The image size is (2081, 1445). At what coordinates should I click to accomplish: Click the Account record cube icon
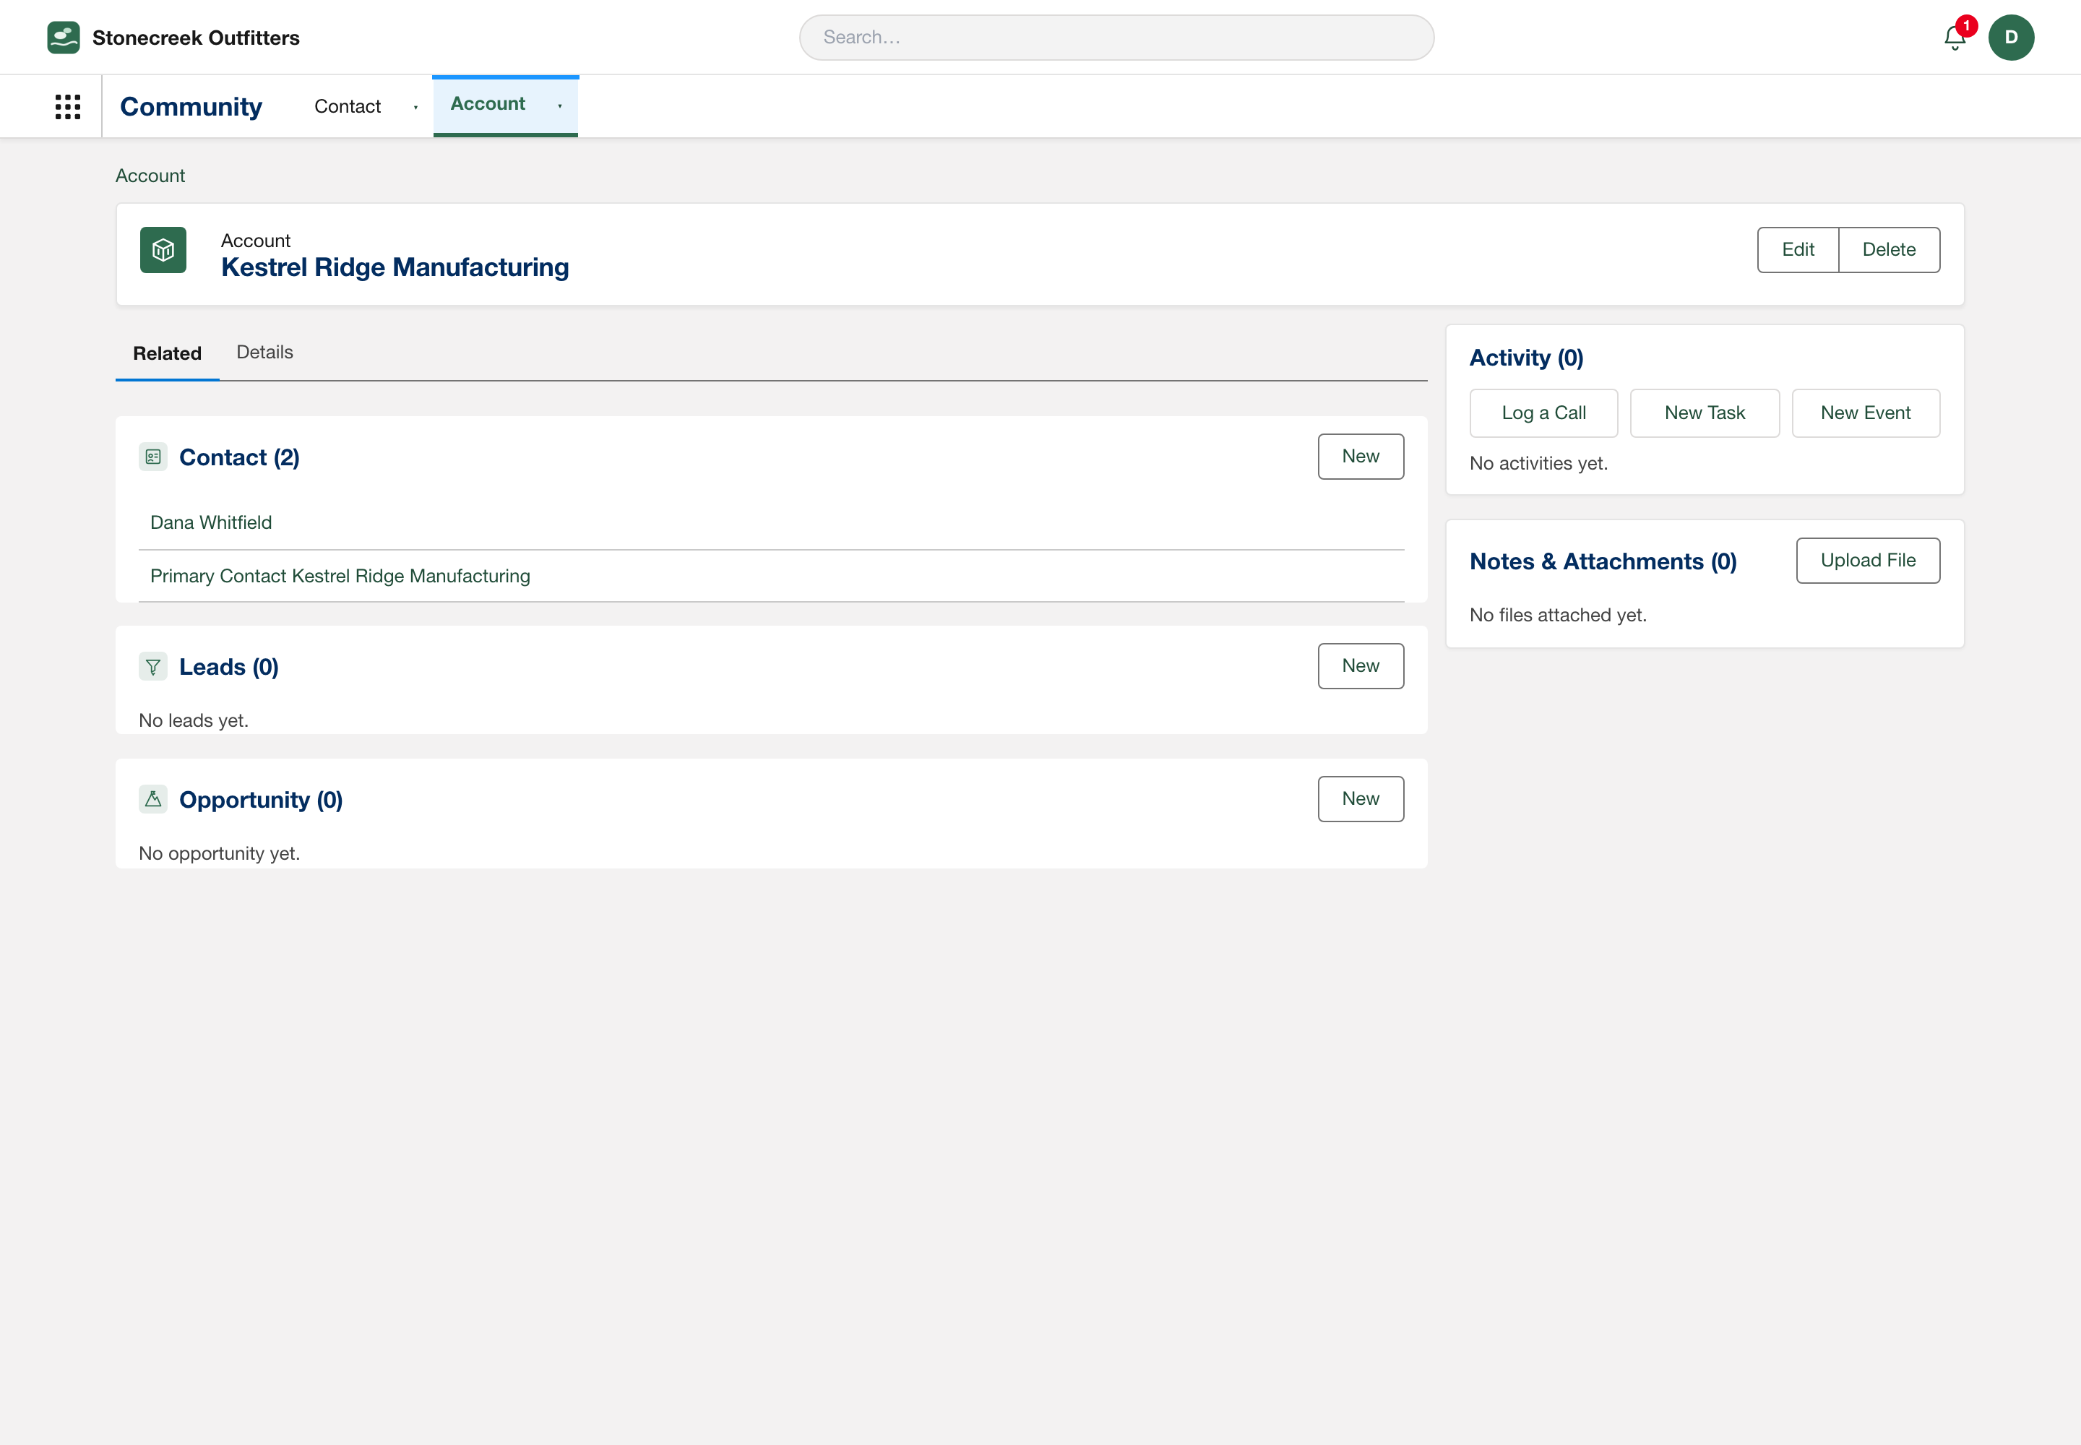(x=163, y=250)
